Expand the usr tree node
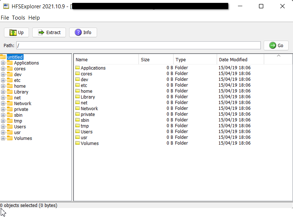The width and height of the screenshot is (293, 220). 3,132
